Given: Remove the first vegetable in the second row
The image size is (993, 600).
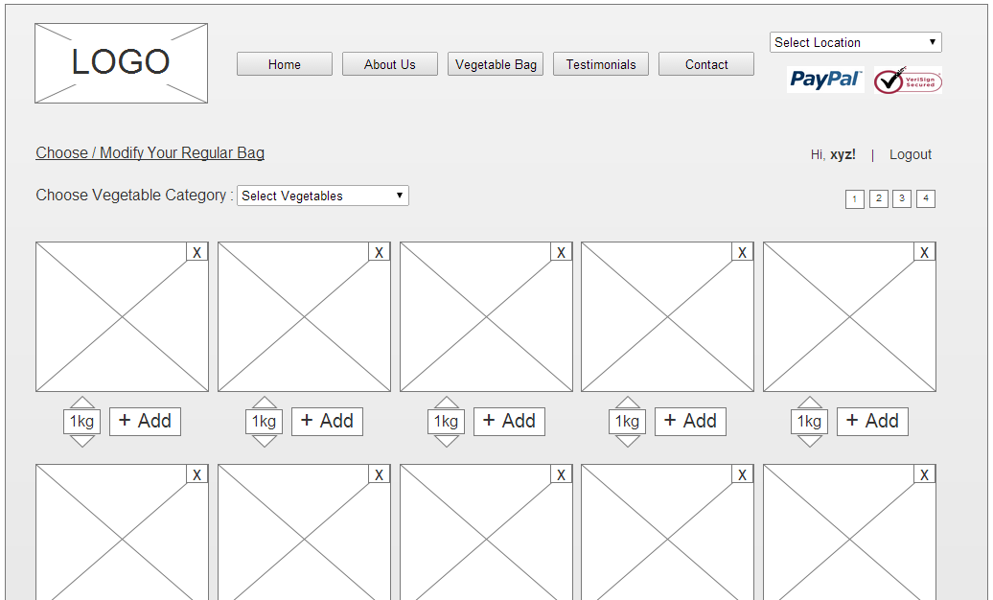Looking at the screenshot, I should coord(196,473).
